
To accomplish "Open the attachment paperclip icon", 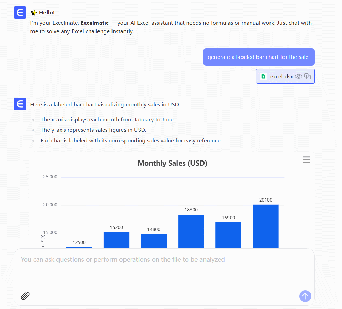I will tap(25, 296).
